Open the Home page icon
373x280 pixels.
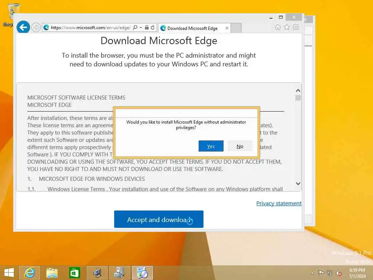(x=278, y=27)
